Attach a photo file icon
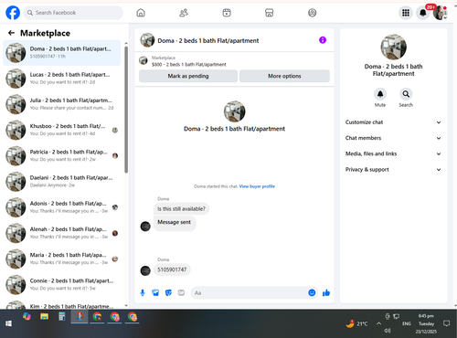Screen dimensions: 457x338 [155, 292]
